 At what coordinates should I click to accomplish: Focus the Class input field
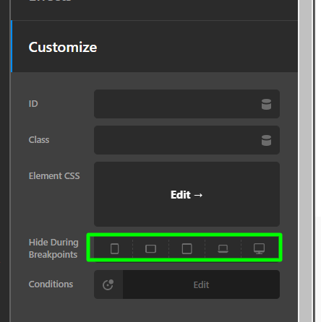[x=177, y=140]
